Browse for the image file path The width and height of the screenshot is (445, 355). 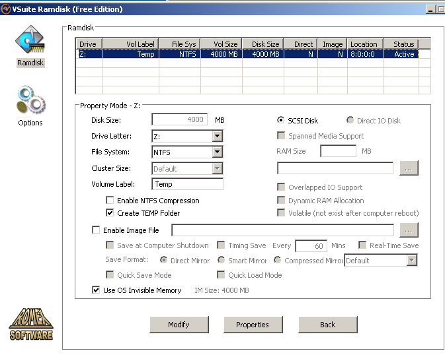pos(409,230)
